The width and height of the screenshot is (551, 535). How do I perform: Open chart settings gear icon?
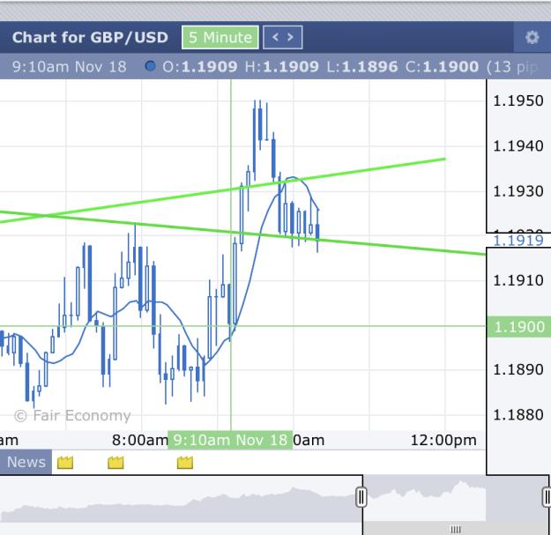(x=532, y=37)
